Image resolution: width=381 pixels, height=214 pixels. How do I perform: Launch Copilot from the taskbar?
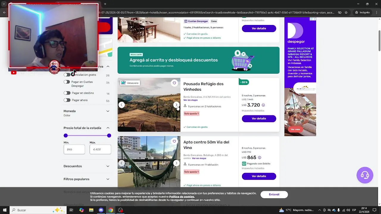[82, 210]
